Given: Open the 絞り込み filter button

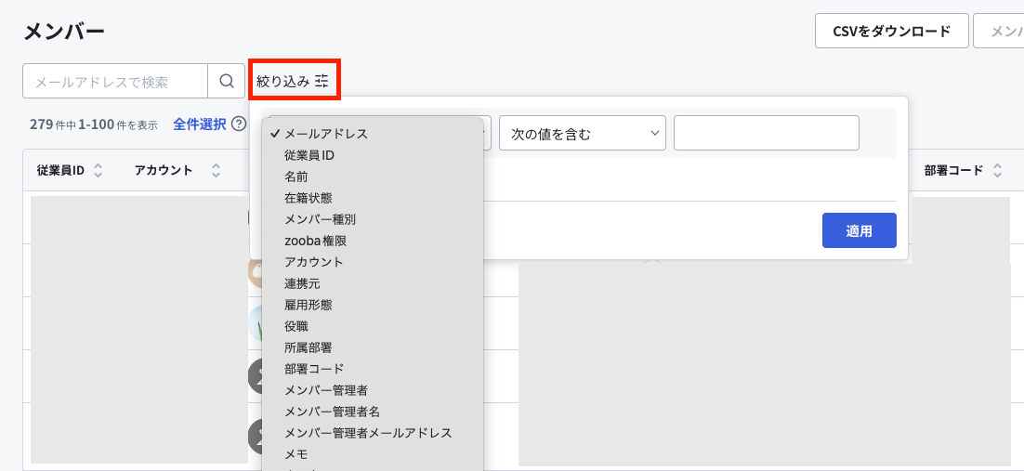Looking at the screenshot, I should [x=294, y=81].
